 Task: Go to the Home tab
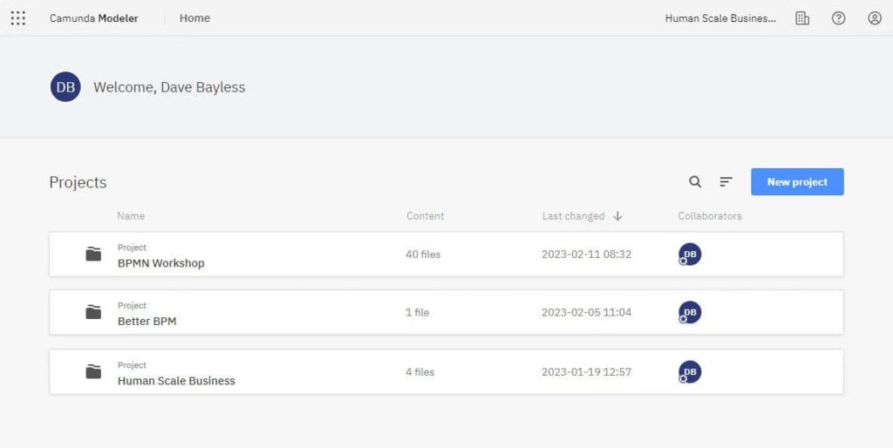coord(194,17)
